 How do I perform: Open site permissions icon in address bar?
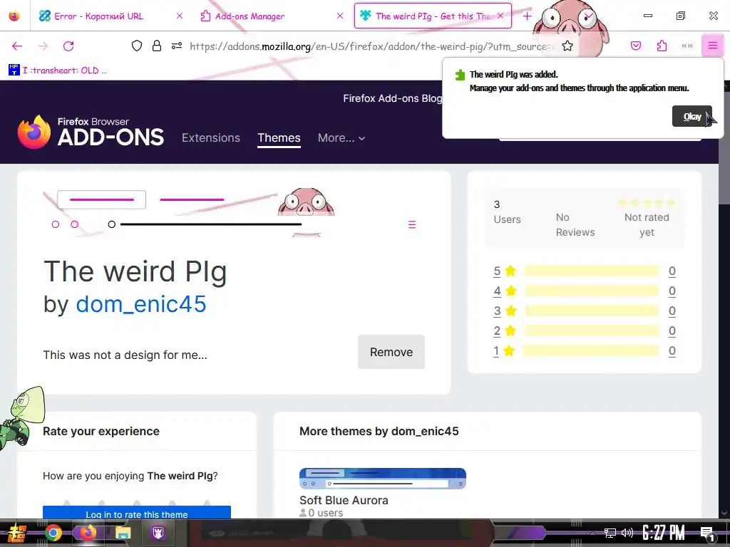click(x=177, y=46)
